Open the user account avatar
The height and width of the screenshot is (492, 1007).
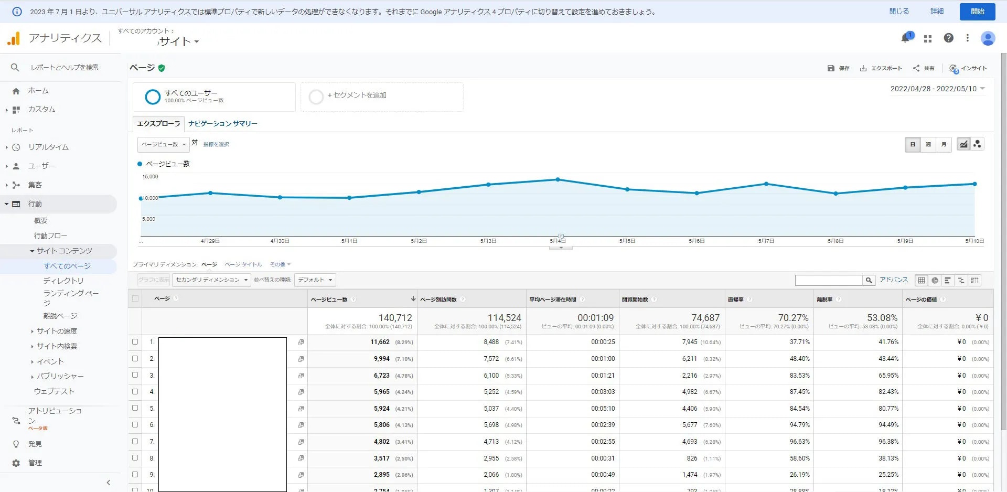click(988, 38)
